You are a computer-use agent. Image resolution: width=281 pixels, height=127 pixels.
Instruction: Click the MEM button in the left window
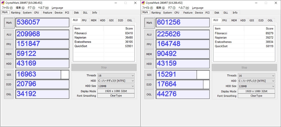9,54
